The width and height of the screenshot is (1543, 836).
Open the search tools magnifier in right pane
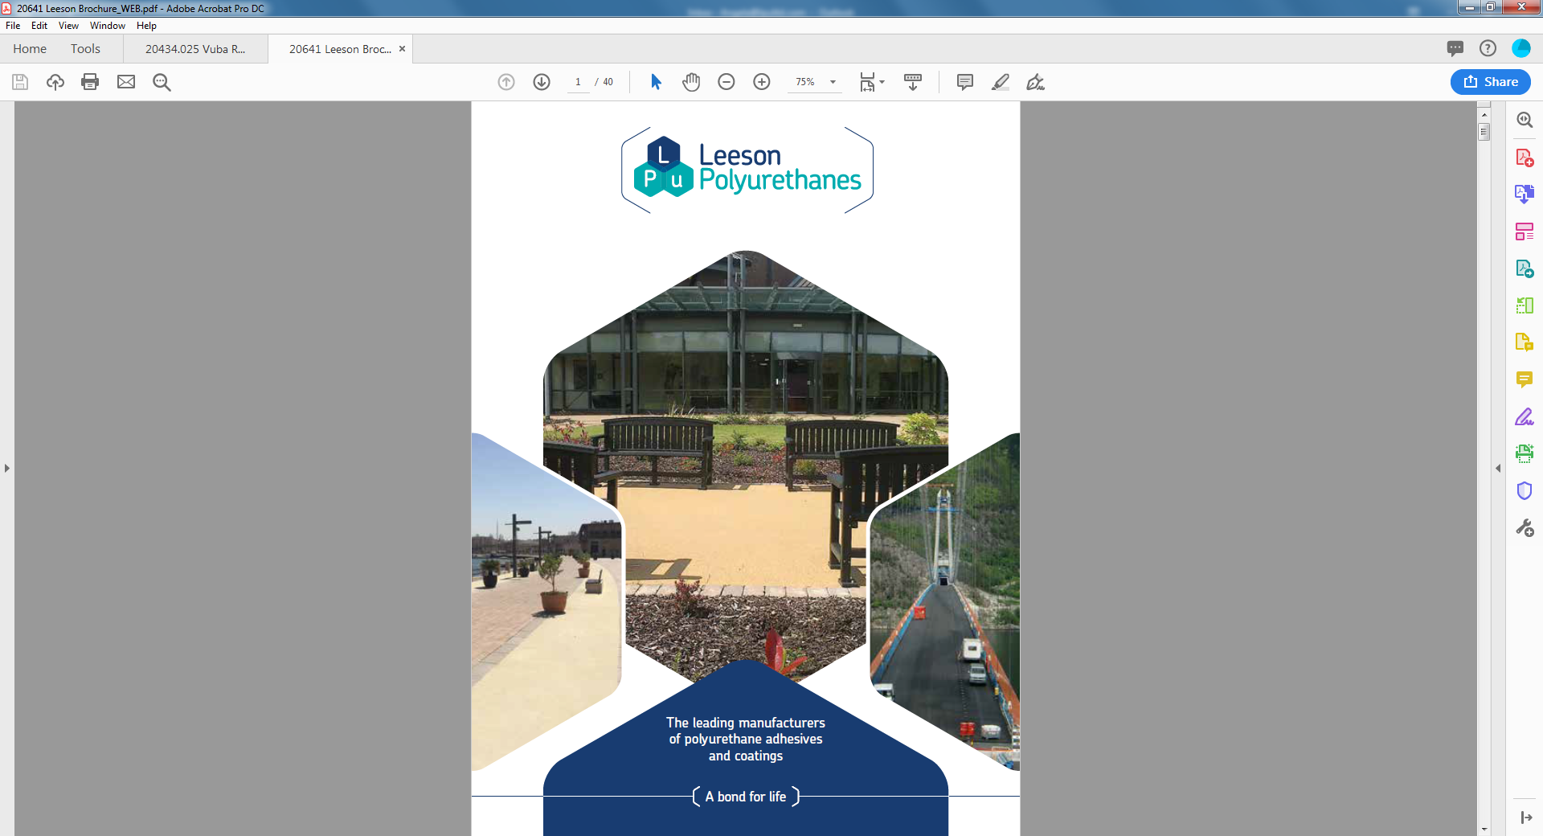click(1525, 120)
